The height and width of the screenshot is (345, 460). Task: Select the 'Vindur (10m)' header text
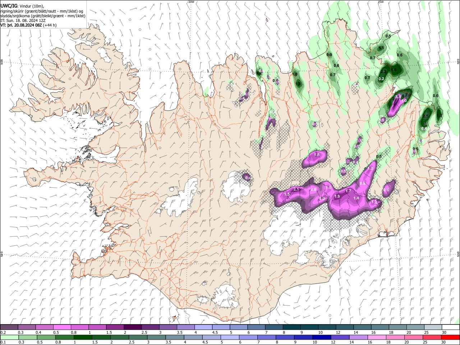pyautogui.click(x=31, y=6)
